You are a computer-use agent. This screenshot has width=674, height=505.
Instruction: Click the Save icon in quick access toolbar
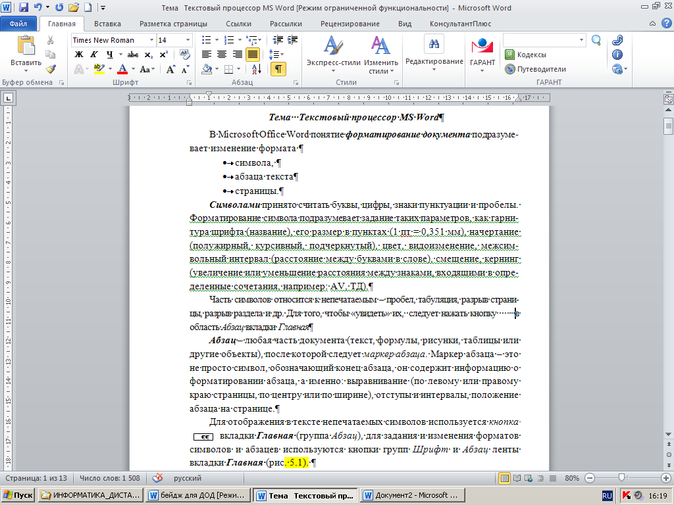[x=24, y=7]
